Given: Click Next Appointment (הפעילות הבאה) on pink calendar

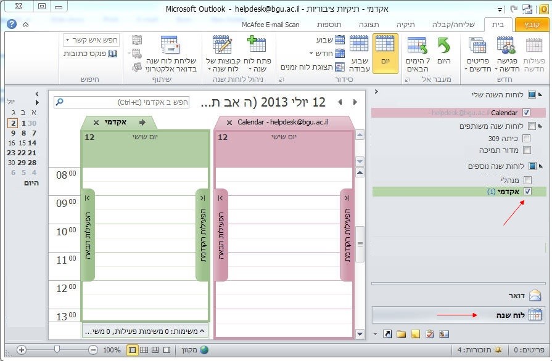Looking at the screenshot, I should pyautogui.click(x=221, y=235).
